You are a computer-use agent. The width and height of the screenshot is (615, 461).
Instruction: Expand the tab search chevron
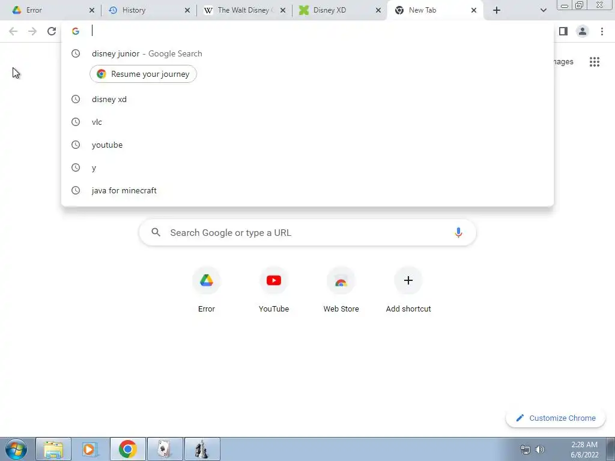point(543,10)
